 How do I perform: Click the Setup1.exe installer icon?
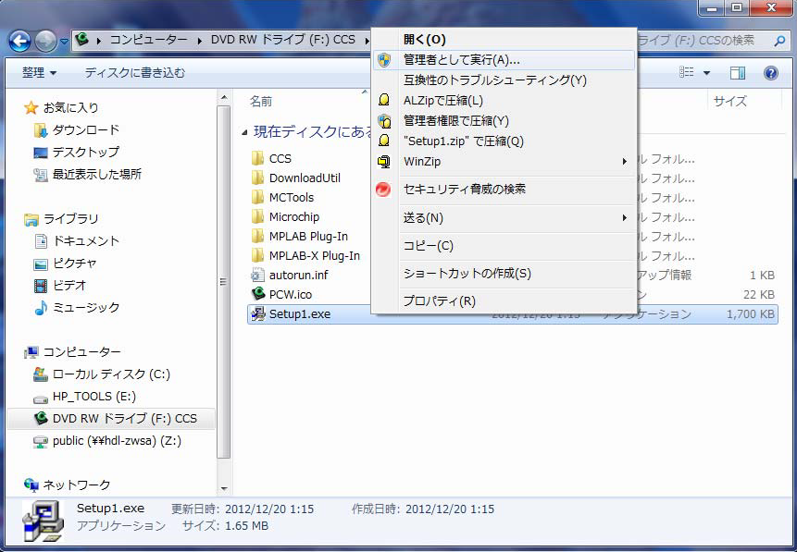pyautogui.click(x=258, y=314)
